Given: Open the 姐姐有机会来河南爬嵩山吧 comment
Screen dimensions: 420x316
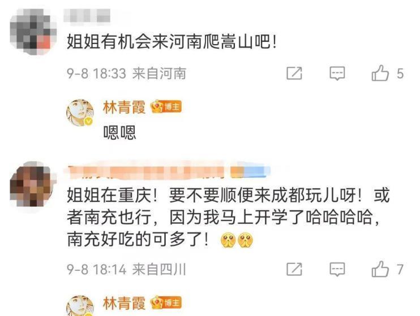Looking at the screenshot, I should click(172, 42).
